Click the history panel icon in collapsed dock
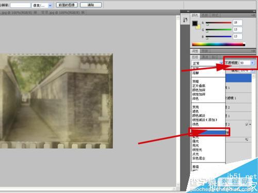This screenshot has width=258, height=193. click(x=185, y=20)
